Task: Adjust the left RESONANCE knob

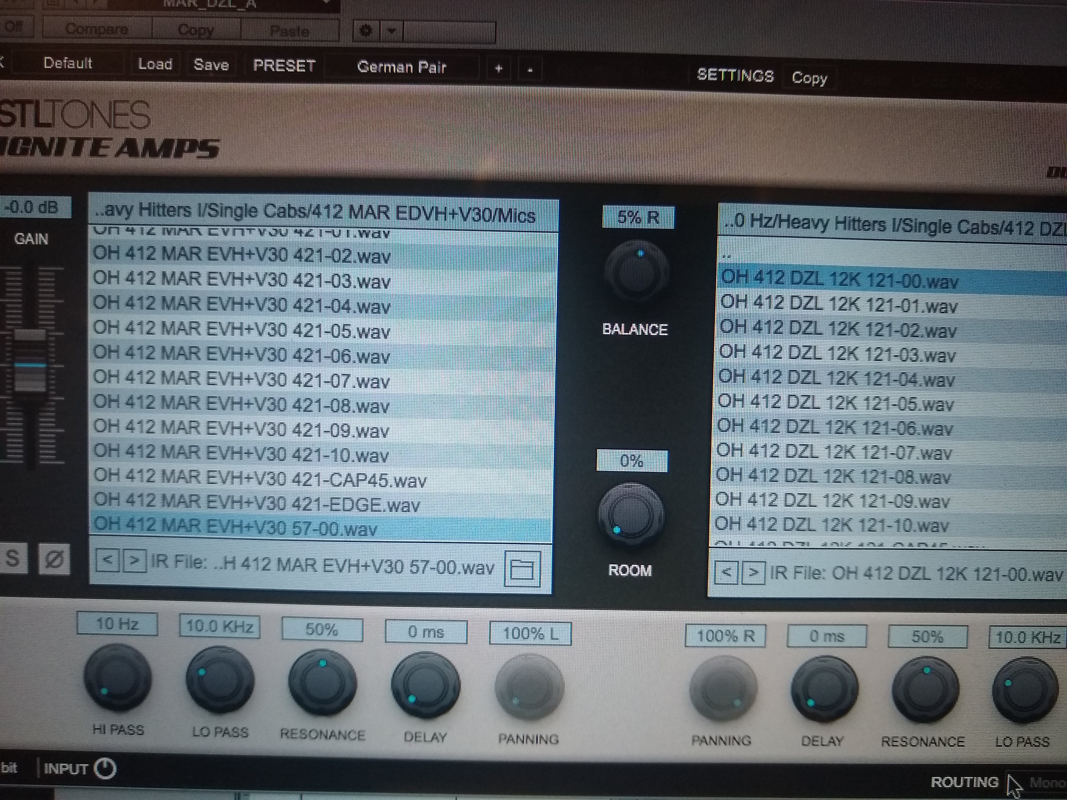Action: tap(322, 683)
